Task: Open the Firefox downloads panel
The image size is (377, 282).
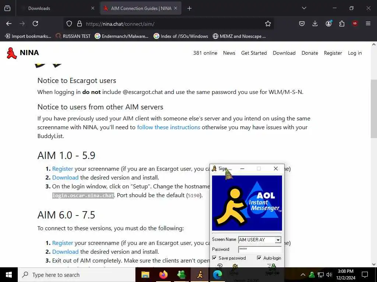Action: coord(315,23)
